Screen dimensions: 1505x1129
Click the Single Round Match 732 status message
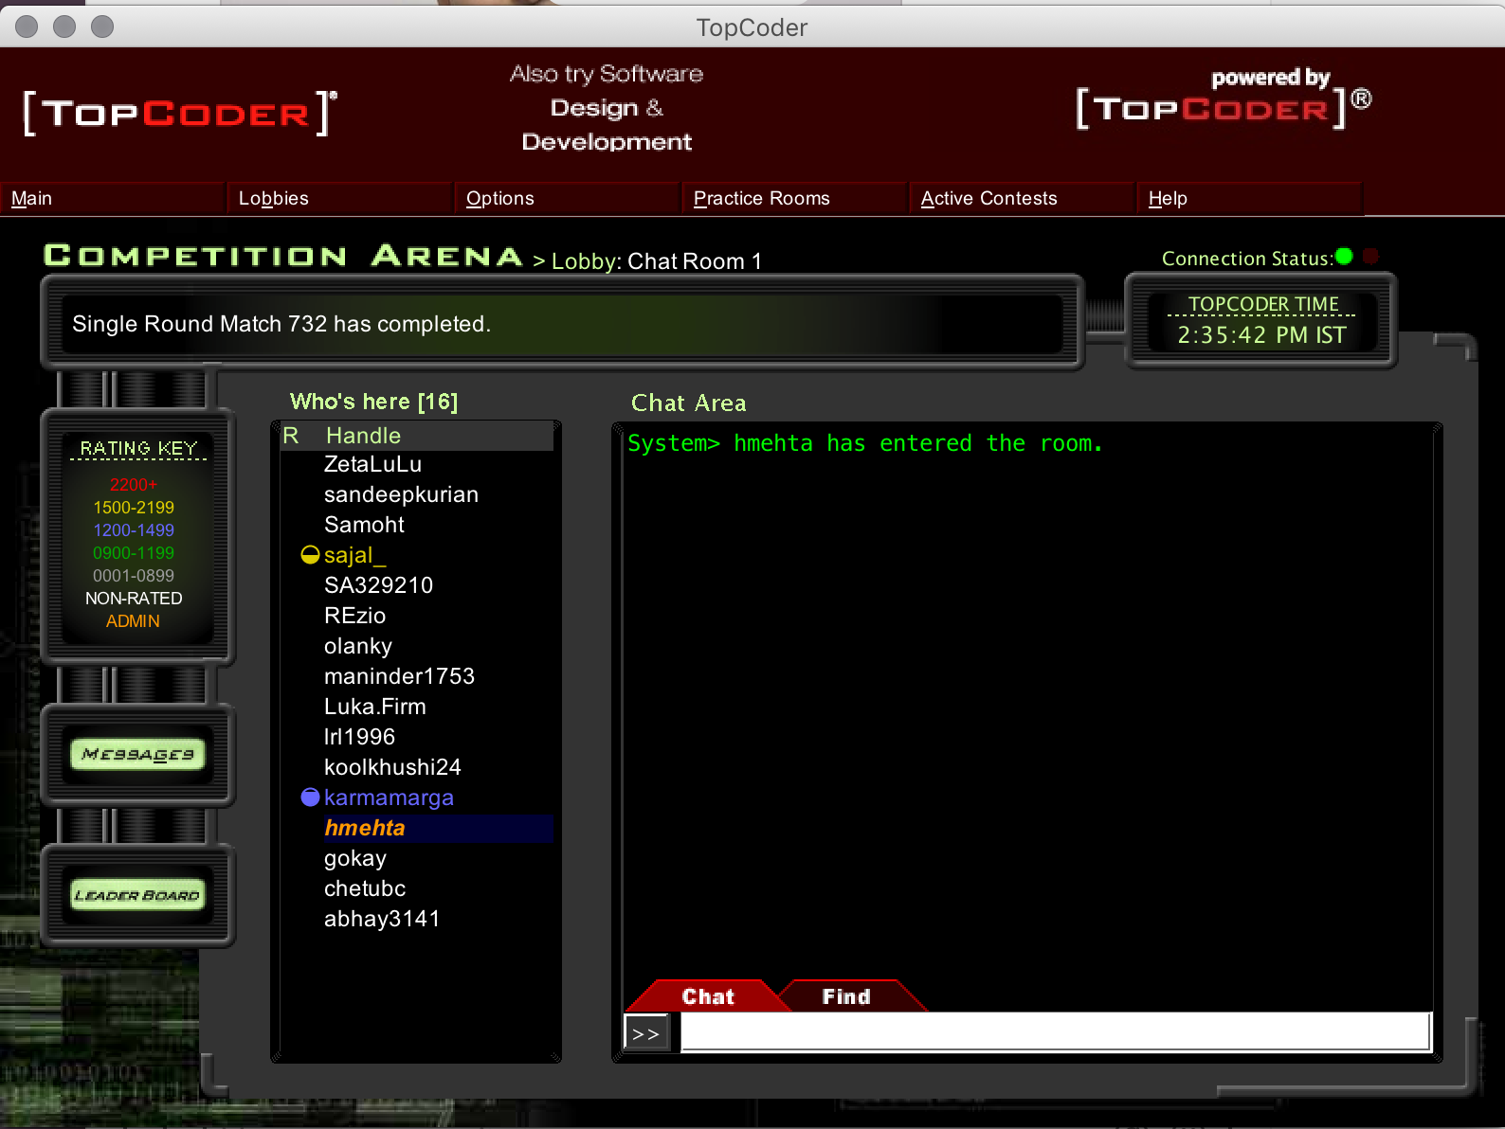coord(281,324)
